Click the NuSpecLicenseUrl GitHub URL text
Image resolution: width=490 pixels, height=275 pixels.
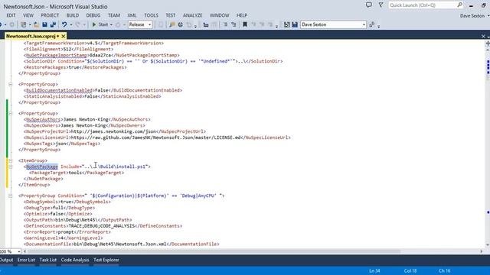coord(156,137)
